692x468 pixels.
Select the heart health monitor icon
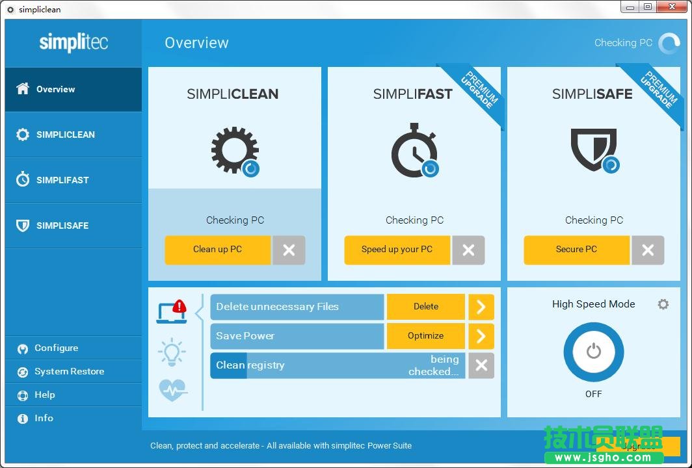[x=172, y=390]
